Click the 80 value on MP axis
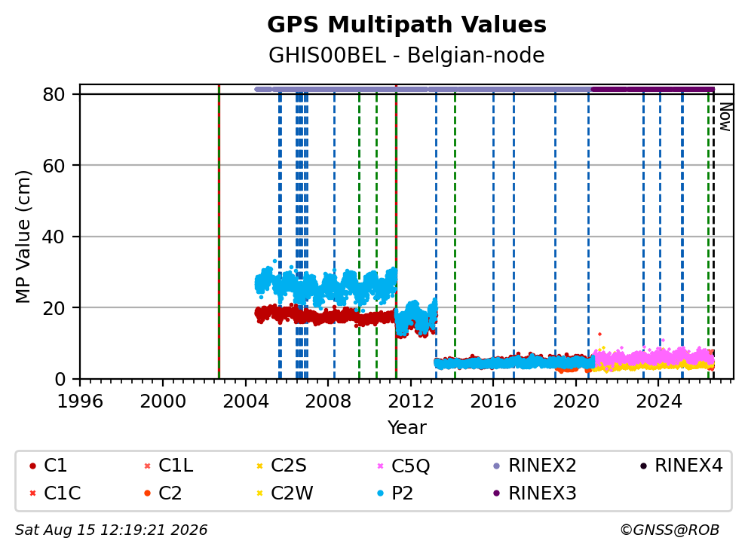Screen dimensions: 748x553 pos(54,94)
